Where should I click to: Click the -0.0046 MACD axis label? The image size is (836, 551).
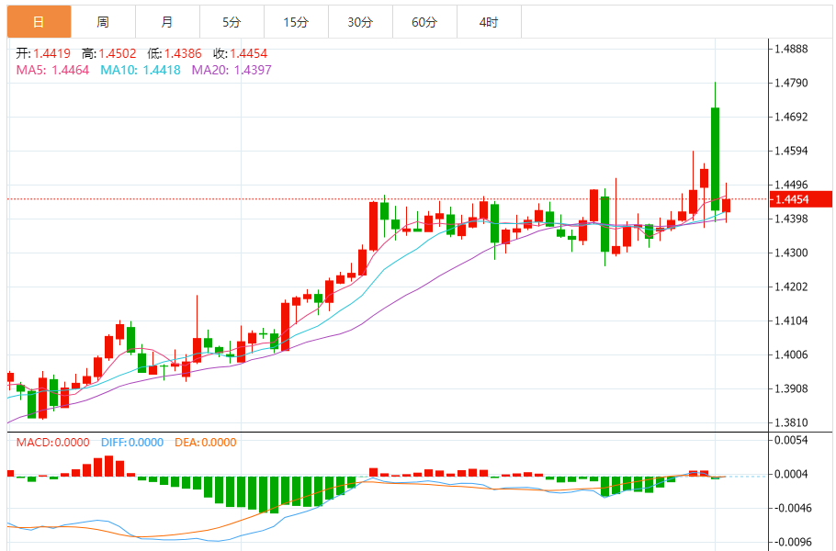tap(791, 509)
